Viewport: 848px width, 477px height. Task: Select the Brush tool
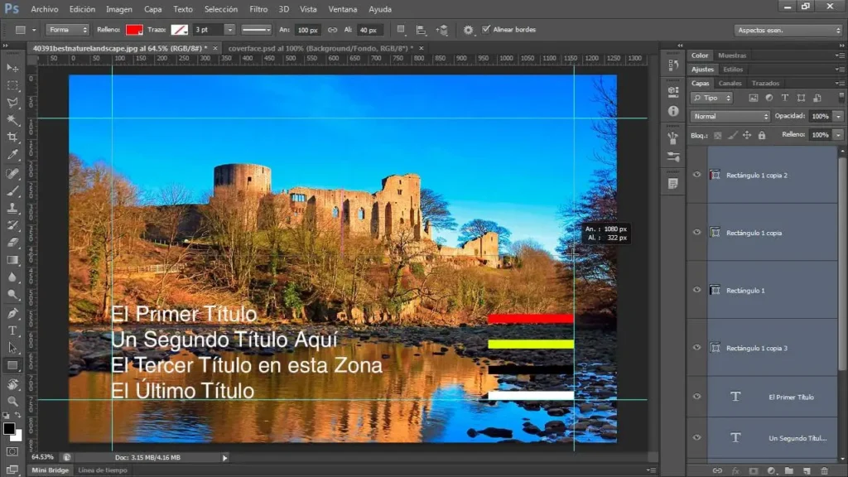(x=12, y=191)
